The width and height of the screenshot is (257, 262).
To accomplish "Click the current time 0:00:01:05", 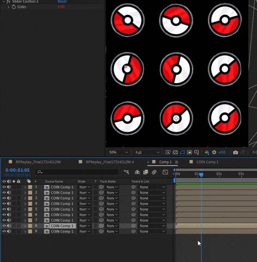I will (x=17, y=170).
